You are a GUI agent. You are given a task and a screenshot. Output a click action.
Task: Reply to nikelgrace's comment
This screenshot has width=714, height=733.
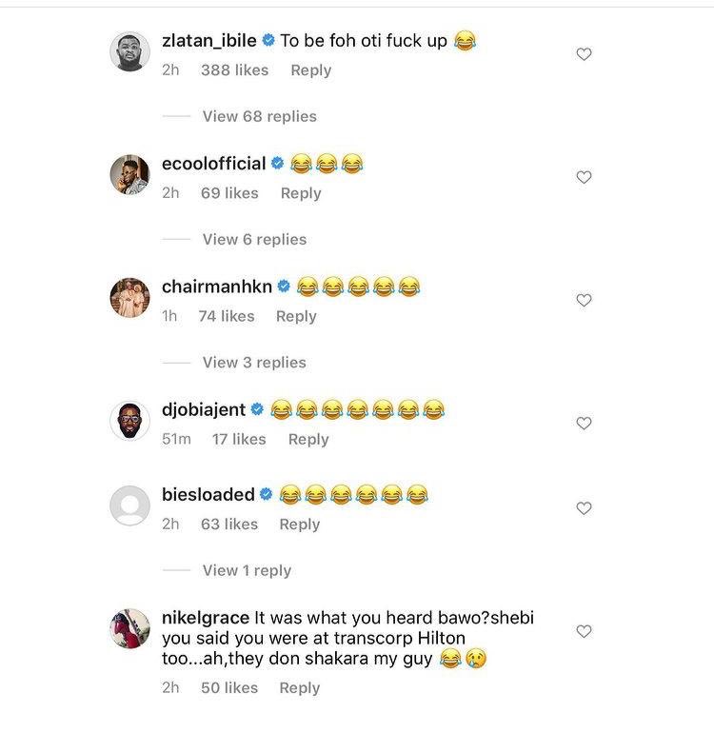[300, 687]
